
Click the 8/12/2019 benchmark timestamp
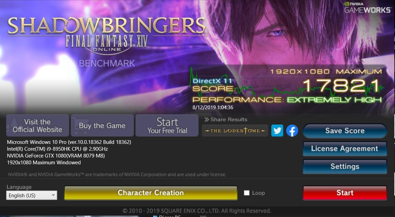click(213, 107)
